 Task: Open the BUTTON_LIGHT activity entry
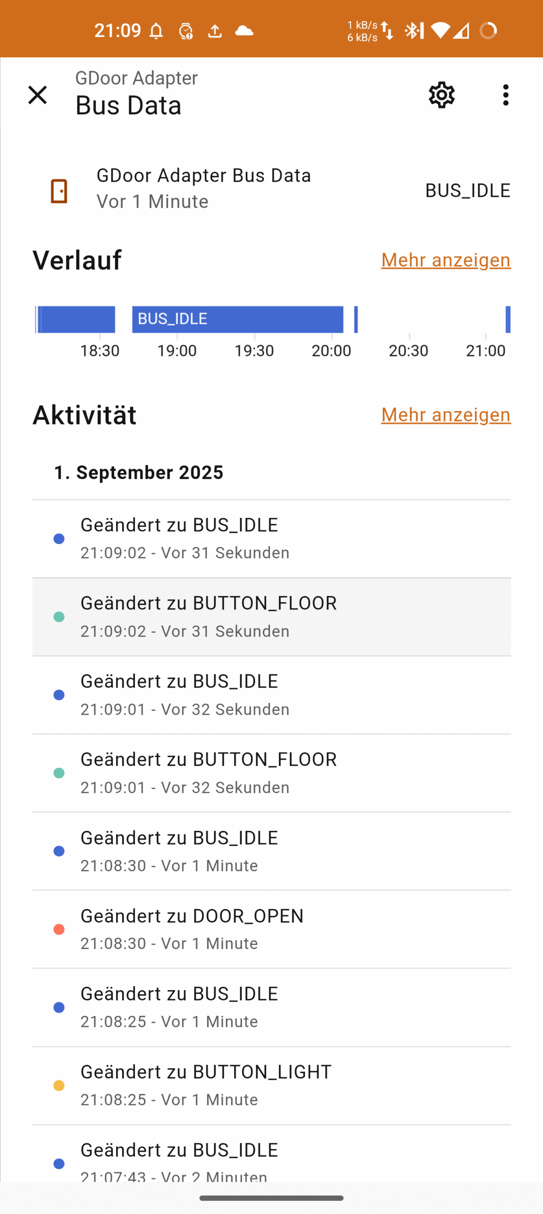pyautogui.click(x=271, y=1085)
